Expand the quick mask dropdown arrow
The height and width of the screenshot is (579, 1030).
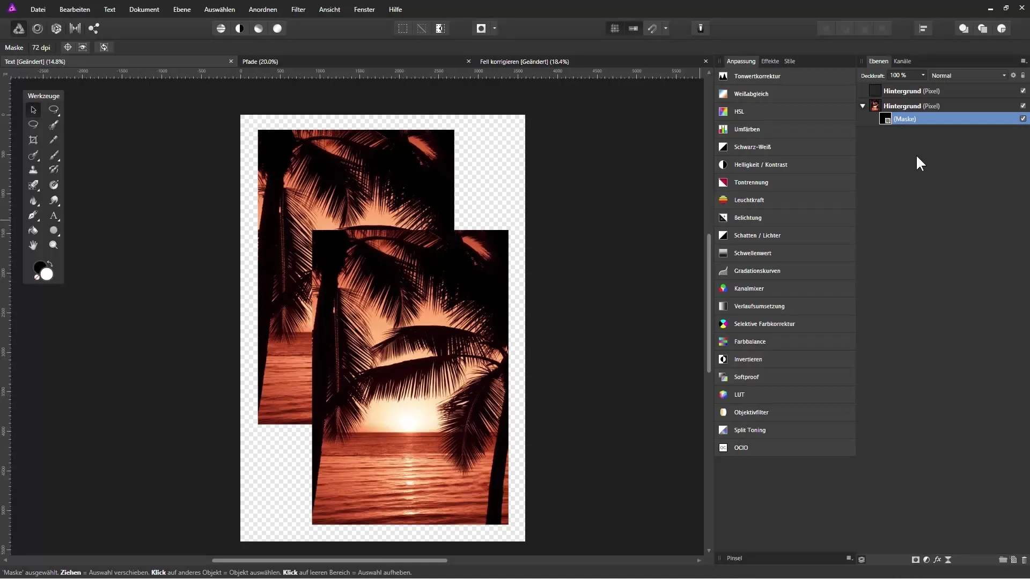[495, 28]
